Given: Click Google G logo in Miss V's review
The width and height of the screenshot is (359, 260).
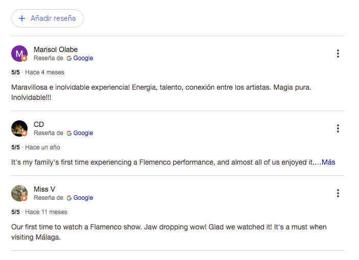Looking at the screenshot, I should (69, 198).
